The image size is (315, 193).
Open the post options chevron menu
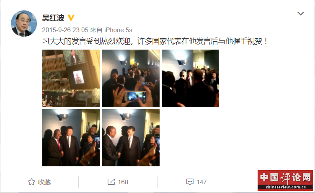(x=300, y=13)
